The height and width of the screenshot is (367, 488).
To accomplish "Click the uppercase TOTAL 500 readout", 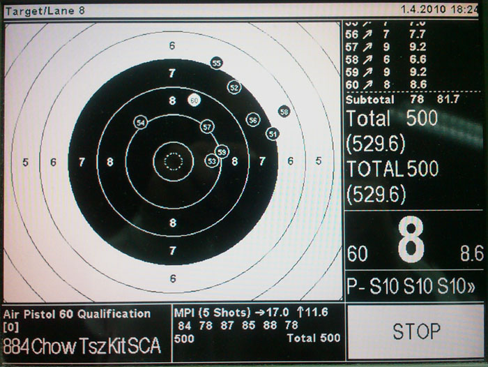I will (x=392, y=169).
